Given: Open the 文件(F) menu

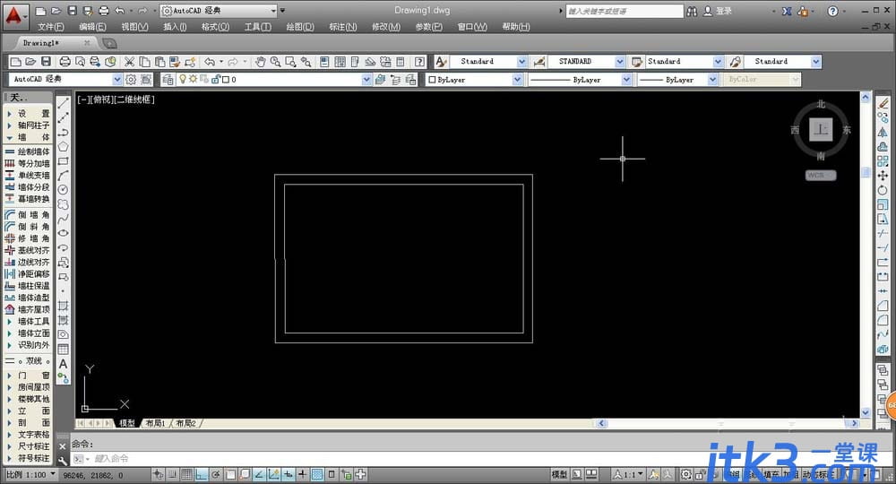Looking at the screenshot, I should pyautogui.click(x=51, y=27).
